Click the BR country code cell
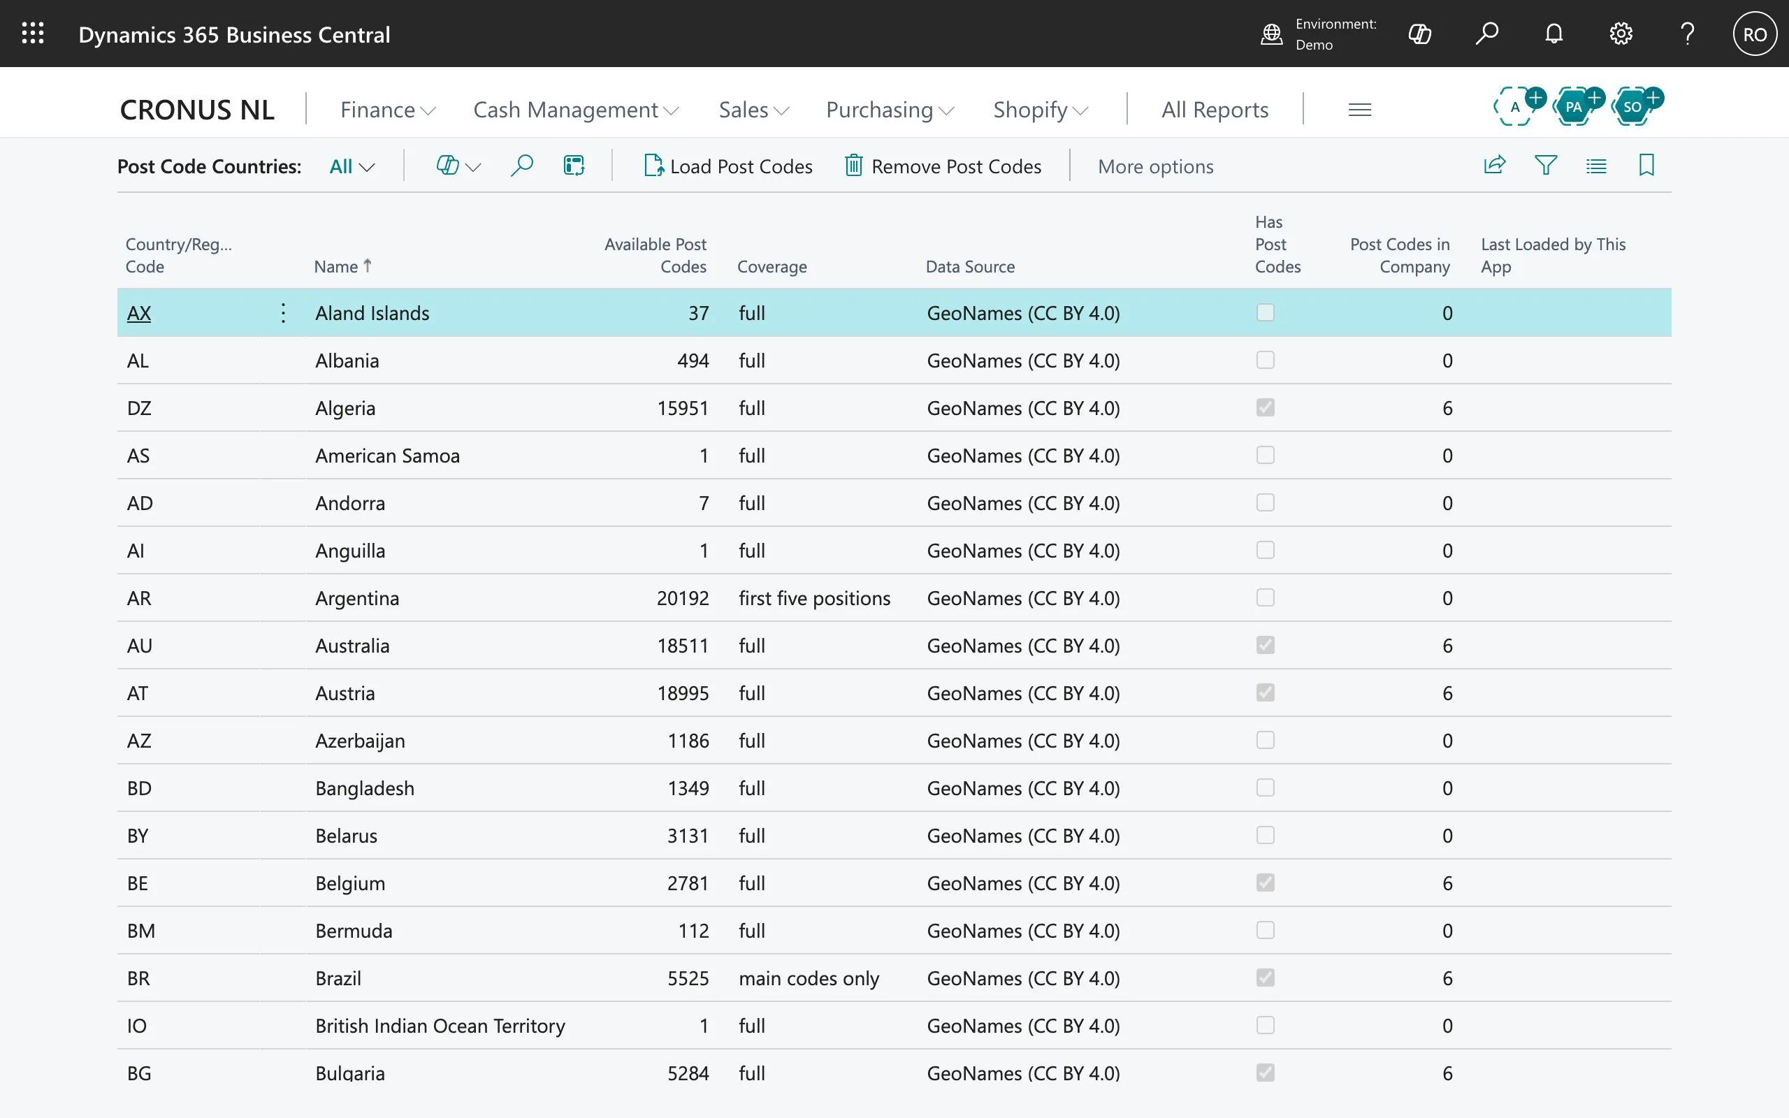This screenshot has height=1118, width=1789. 138,978
